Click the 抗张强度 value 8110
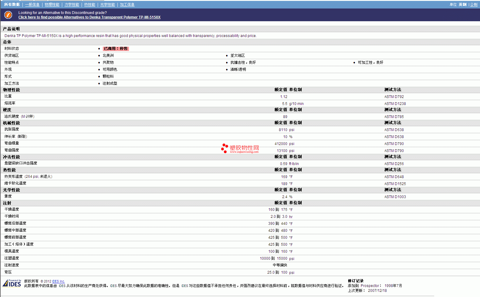 click(283, 130)
